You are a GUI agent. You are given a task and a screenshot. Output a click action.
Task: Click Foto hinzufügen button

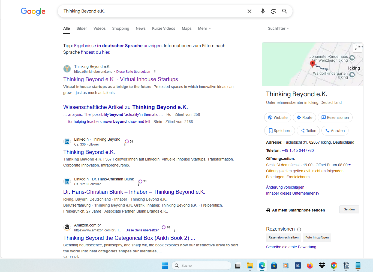(x=317, y=237)
